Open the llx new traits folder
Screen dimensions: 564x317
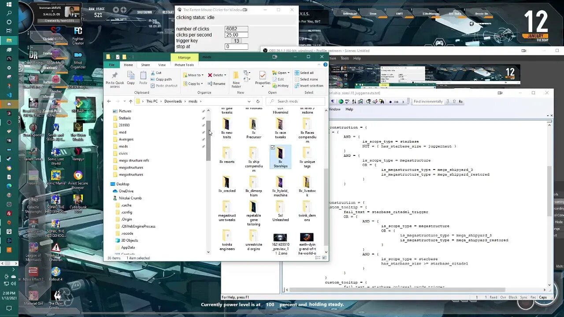coord(226,128)
